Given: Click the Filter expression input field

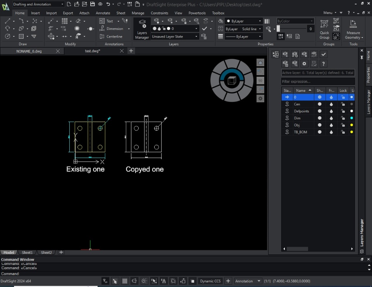Looking at the screenshot, I should coord(318,81).
